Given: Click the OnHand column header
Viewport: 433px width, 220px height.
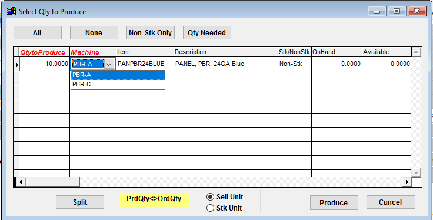Looking at the screenshot, I should tap(337, 52).
